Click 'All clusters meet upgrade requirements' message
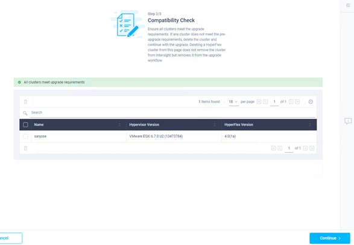This screenshot has width=354, height=245. click(54, 82)
